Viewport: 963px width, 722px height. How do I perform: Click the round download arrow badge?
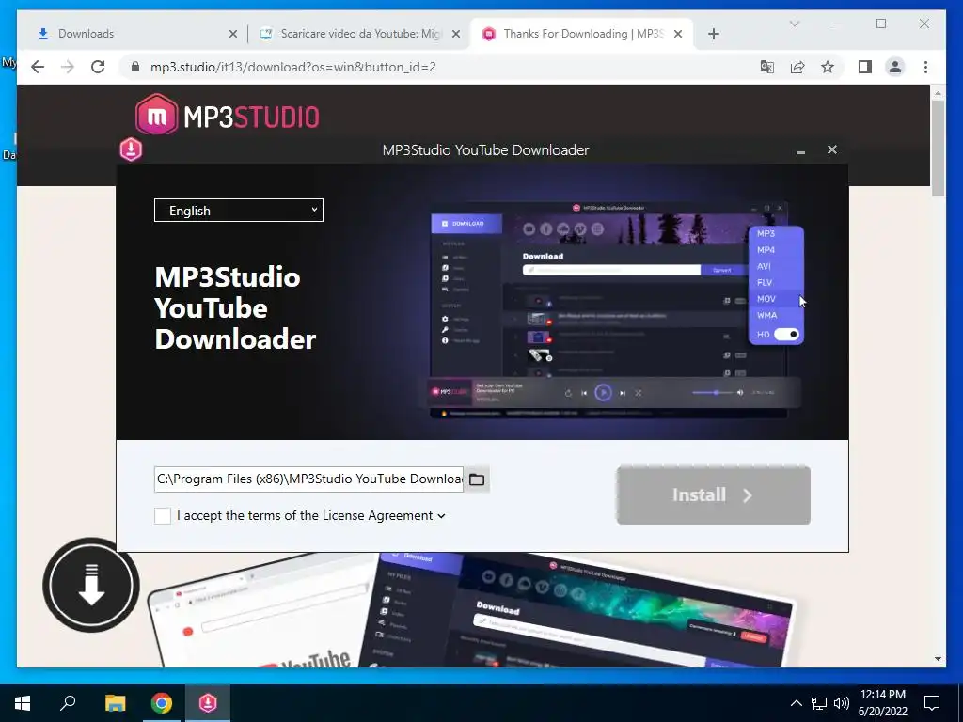(x=91, y=585)
